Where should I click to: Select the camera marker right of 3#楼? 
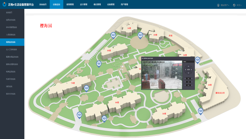pyautogui.click(x=197, y=60)
